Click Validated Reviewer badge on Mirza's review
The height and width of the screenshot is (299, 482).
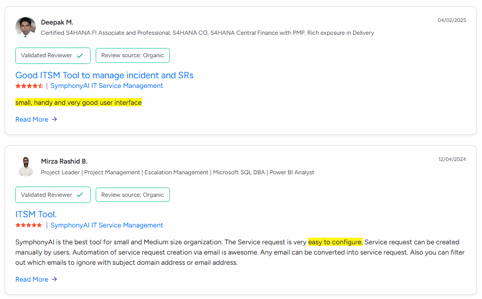53,195
